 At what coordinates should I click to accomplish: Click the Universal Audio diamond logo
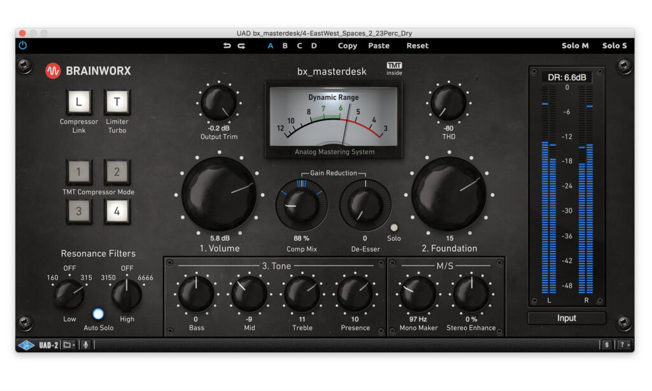tap(26, 345)
